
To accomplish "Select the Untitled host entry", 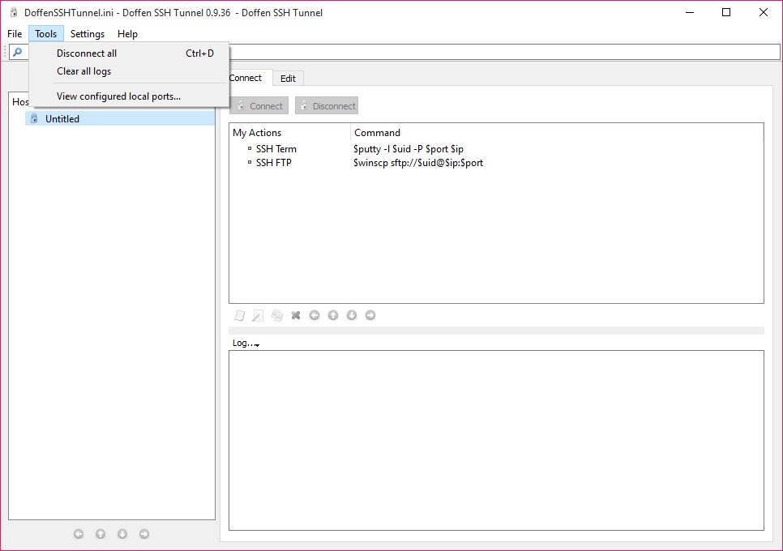I will point(120,119).
